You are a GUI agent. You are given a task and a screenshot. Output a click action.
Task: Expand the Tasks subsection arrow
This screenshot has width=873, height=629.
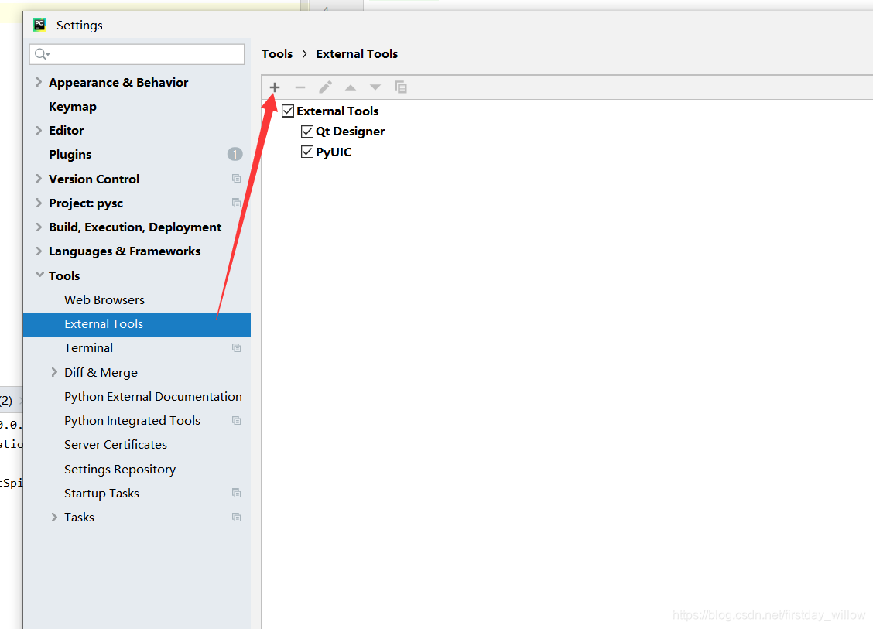[54, 517]
